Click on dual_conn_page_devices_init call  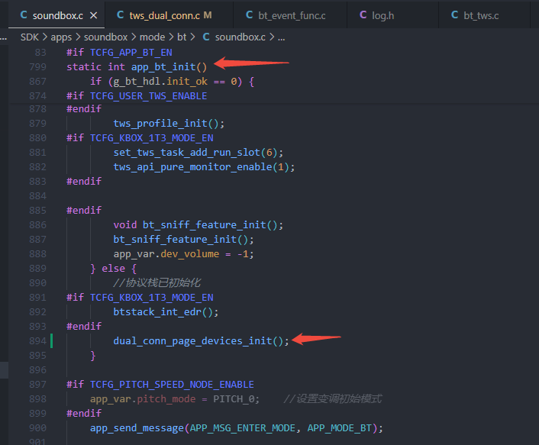[192, 341]
